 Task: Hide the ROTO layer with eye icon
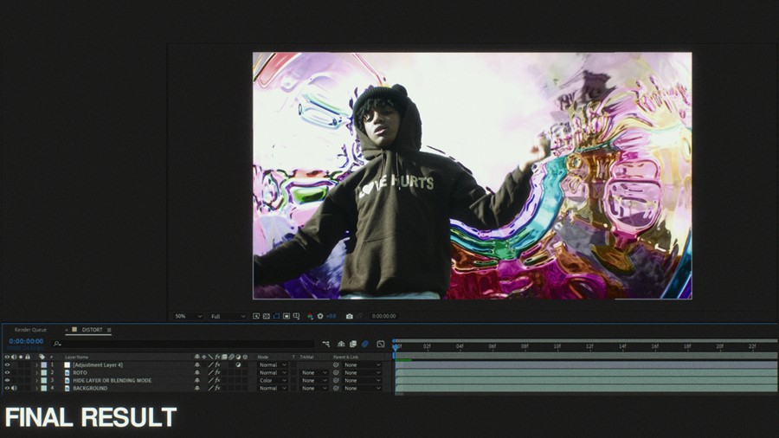[x=7, y=372]
